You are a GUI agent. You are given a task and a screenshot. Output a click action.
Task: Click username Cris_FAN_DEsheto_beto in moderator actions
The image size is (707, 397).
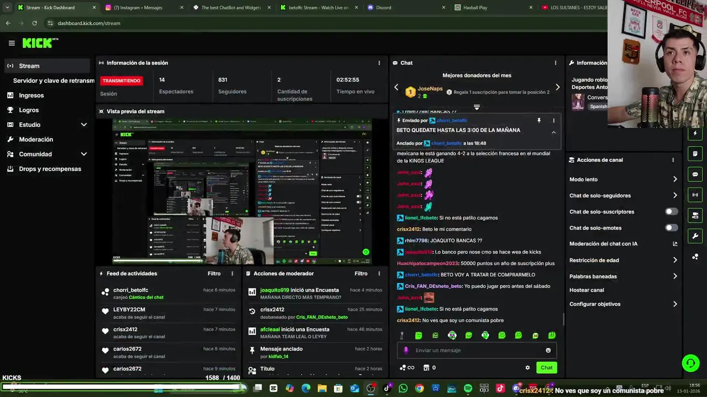(322, 317)
